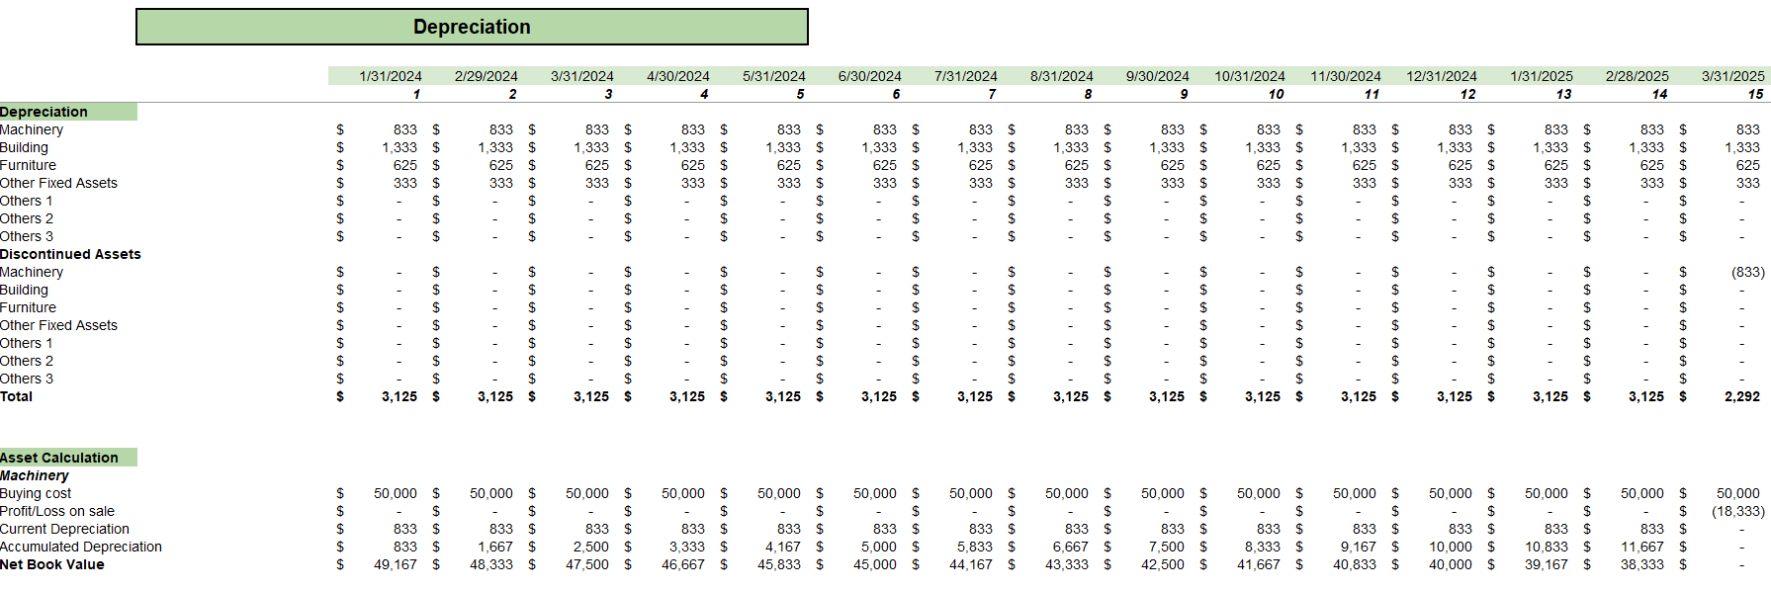Image resolution: width=1771 pixels, height=592 pixels.
Task: Select Others 2 label under Discontinued Assets
Action: point(27,361)
